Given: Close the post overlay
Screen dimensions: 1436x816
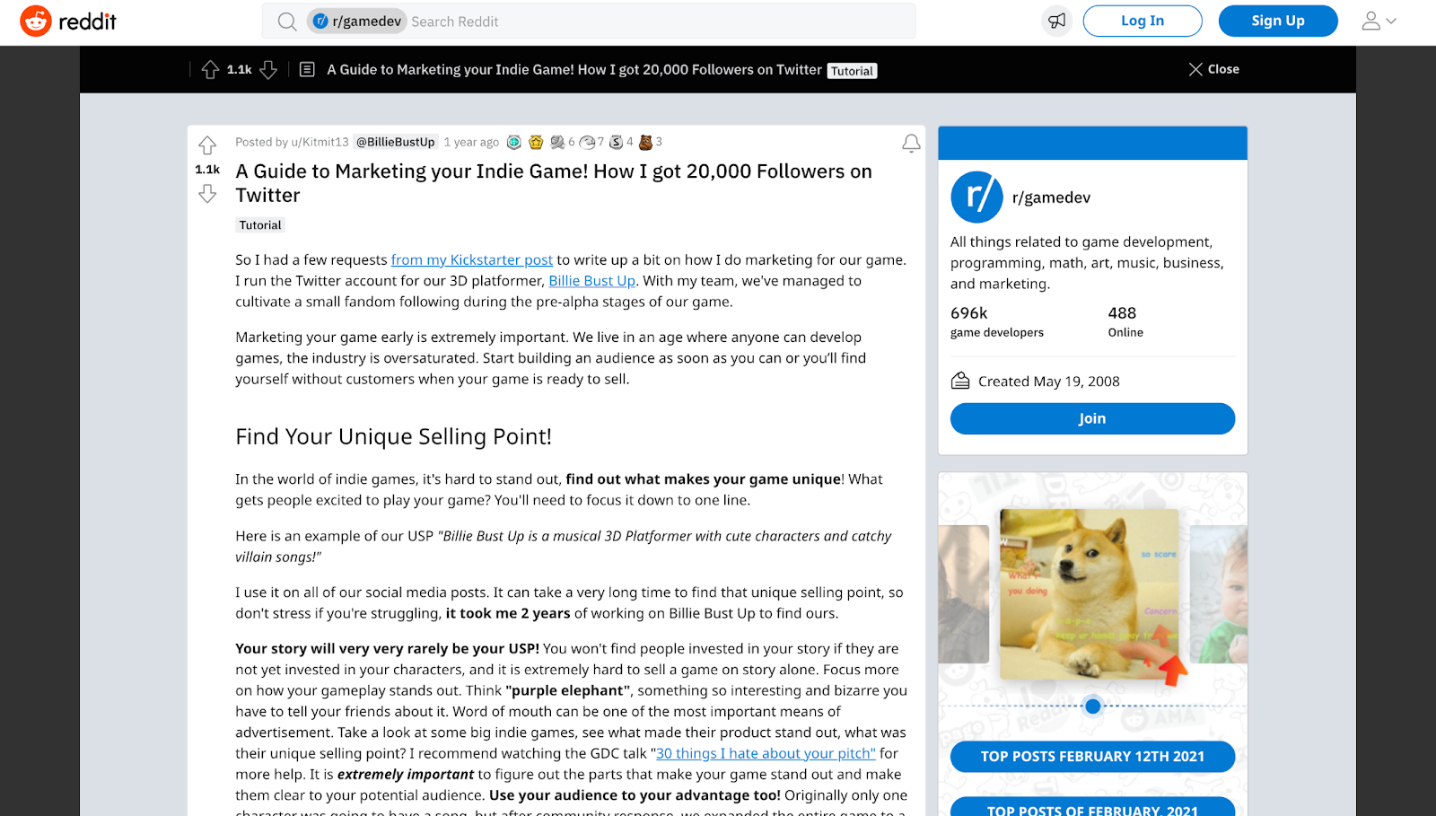Looking at the screenshot, I should pos(1213,69).
